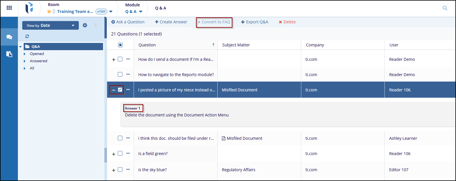Click the refresh icon in sidebar
The height and width of the screenshot is (181, 456).
coord(27,36)
